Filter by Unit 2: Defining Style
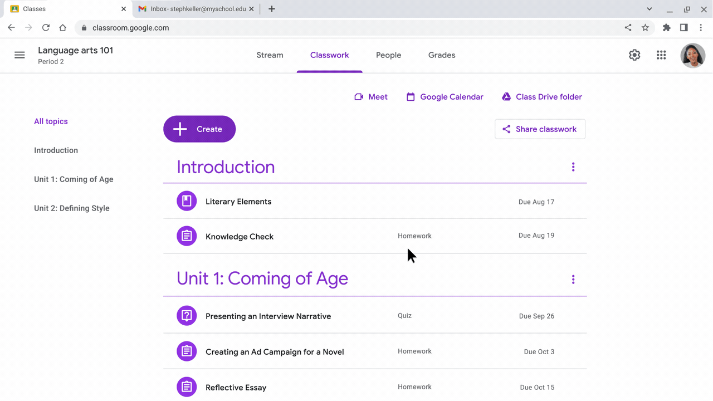 pyautogui.click(x=71, y=208)
